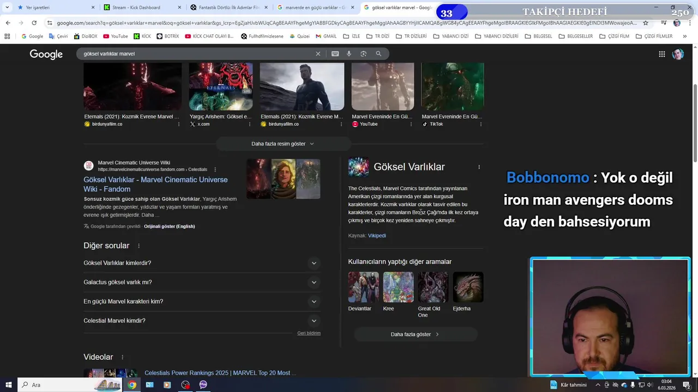This screenshot has height=392, width=698.
Task: Click the Chrome address bar URL
Action: (x=344, y=23)
